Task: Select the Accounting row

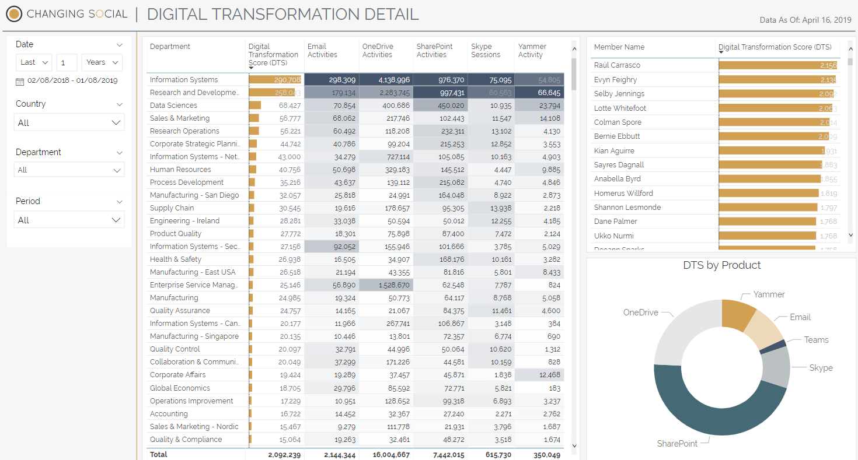Action: 355,414
